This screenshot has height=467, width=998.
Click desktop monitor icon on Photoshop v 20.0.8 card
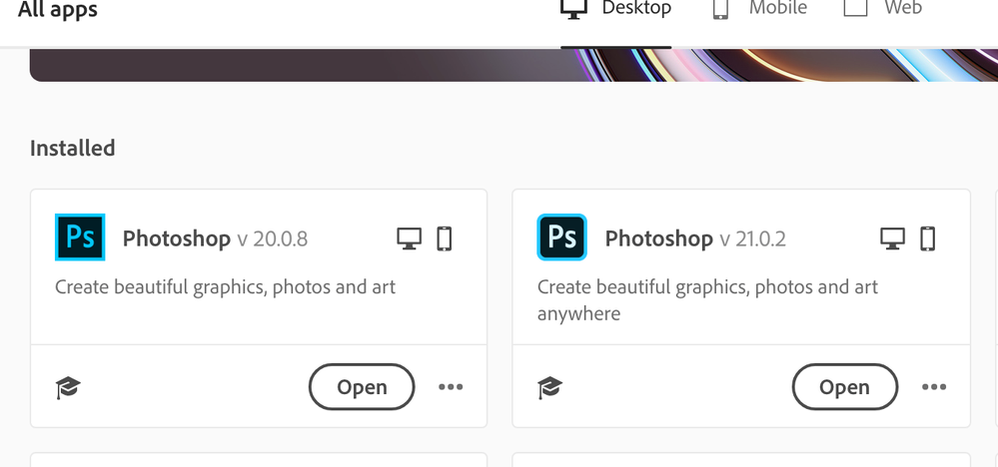[x=409, y=238]
